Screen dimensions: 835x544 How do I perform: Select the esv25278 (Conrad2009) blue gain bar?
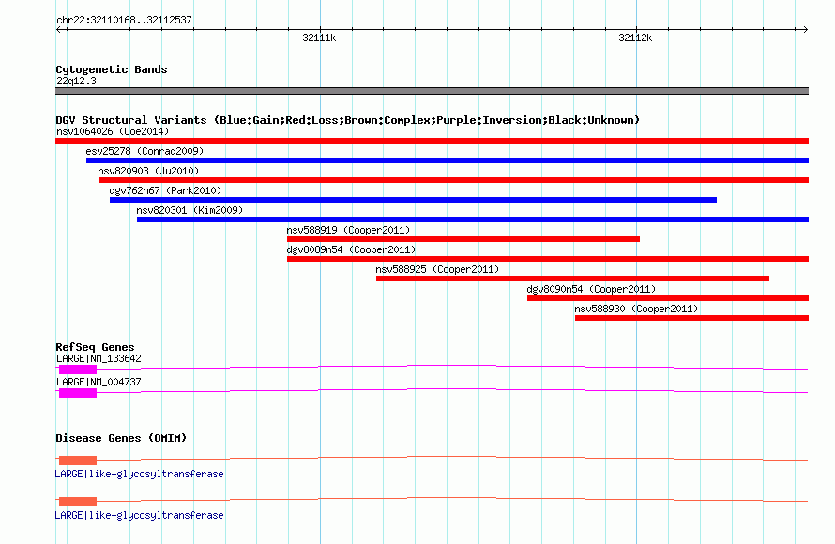tap(448, 160)
